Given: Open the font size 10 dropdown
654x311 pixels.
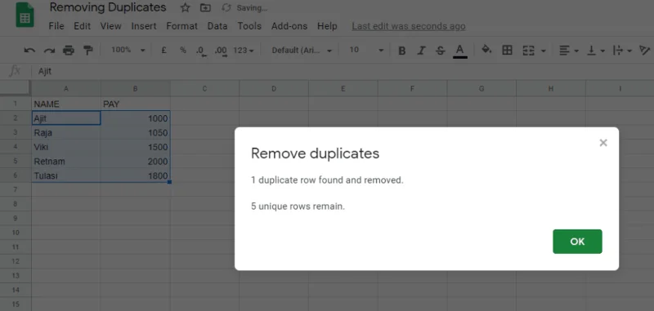Looking at the screenshot, I should point(366,50).
